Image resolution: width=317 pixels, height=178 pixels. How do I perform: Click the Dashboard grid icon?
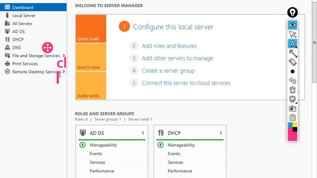click(7, 7)
